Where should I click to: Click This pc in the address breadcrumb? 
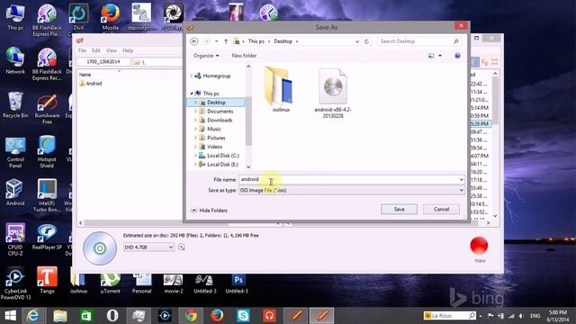(256, 41)
